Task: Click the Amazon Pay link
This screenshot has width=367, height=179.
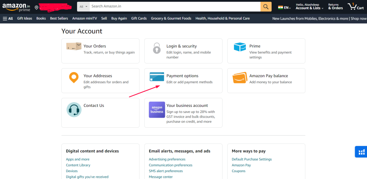Action: pyautogui.click(x=241, y=165)
